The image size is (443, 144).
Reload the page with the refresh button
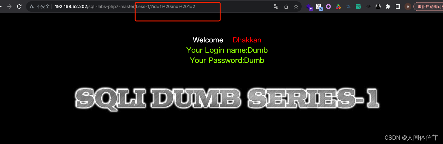19,7
